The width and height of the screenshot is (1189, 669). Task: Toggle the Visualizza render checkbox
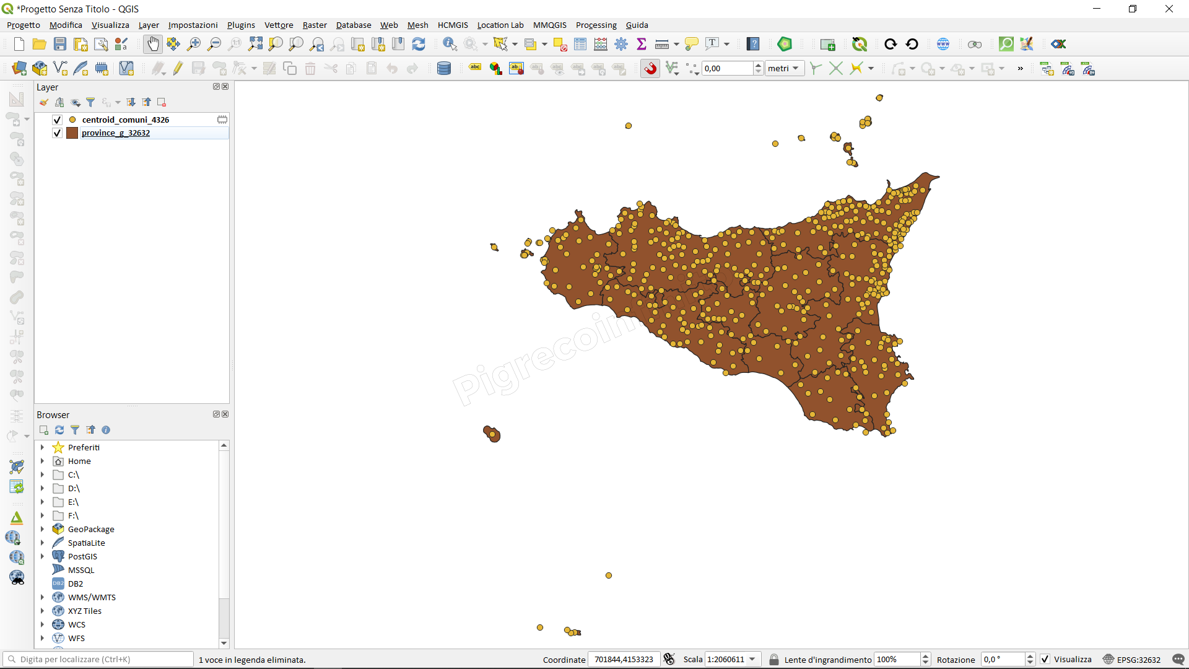click(x=1045, y=659)
